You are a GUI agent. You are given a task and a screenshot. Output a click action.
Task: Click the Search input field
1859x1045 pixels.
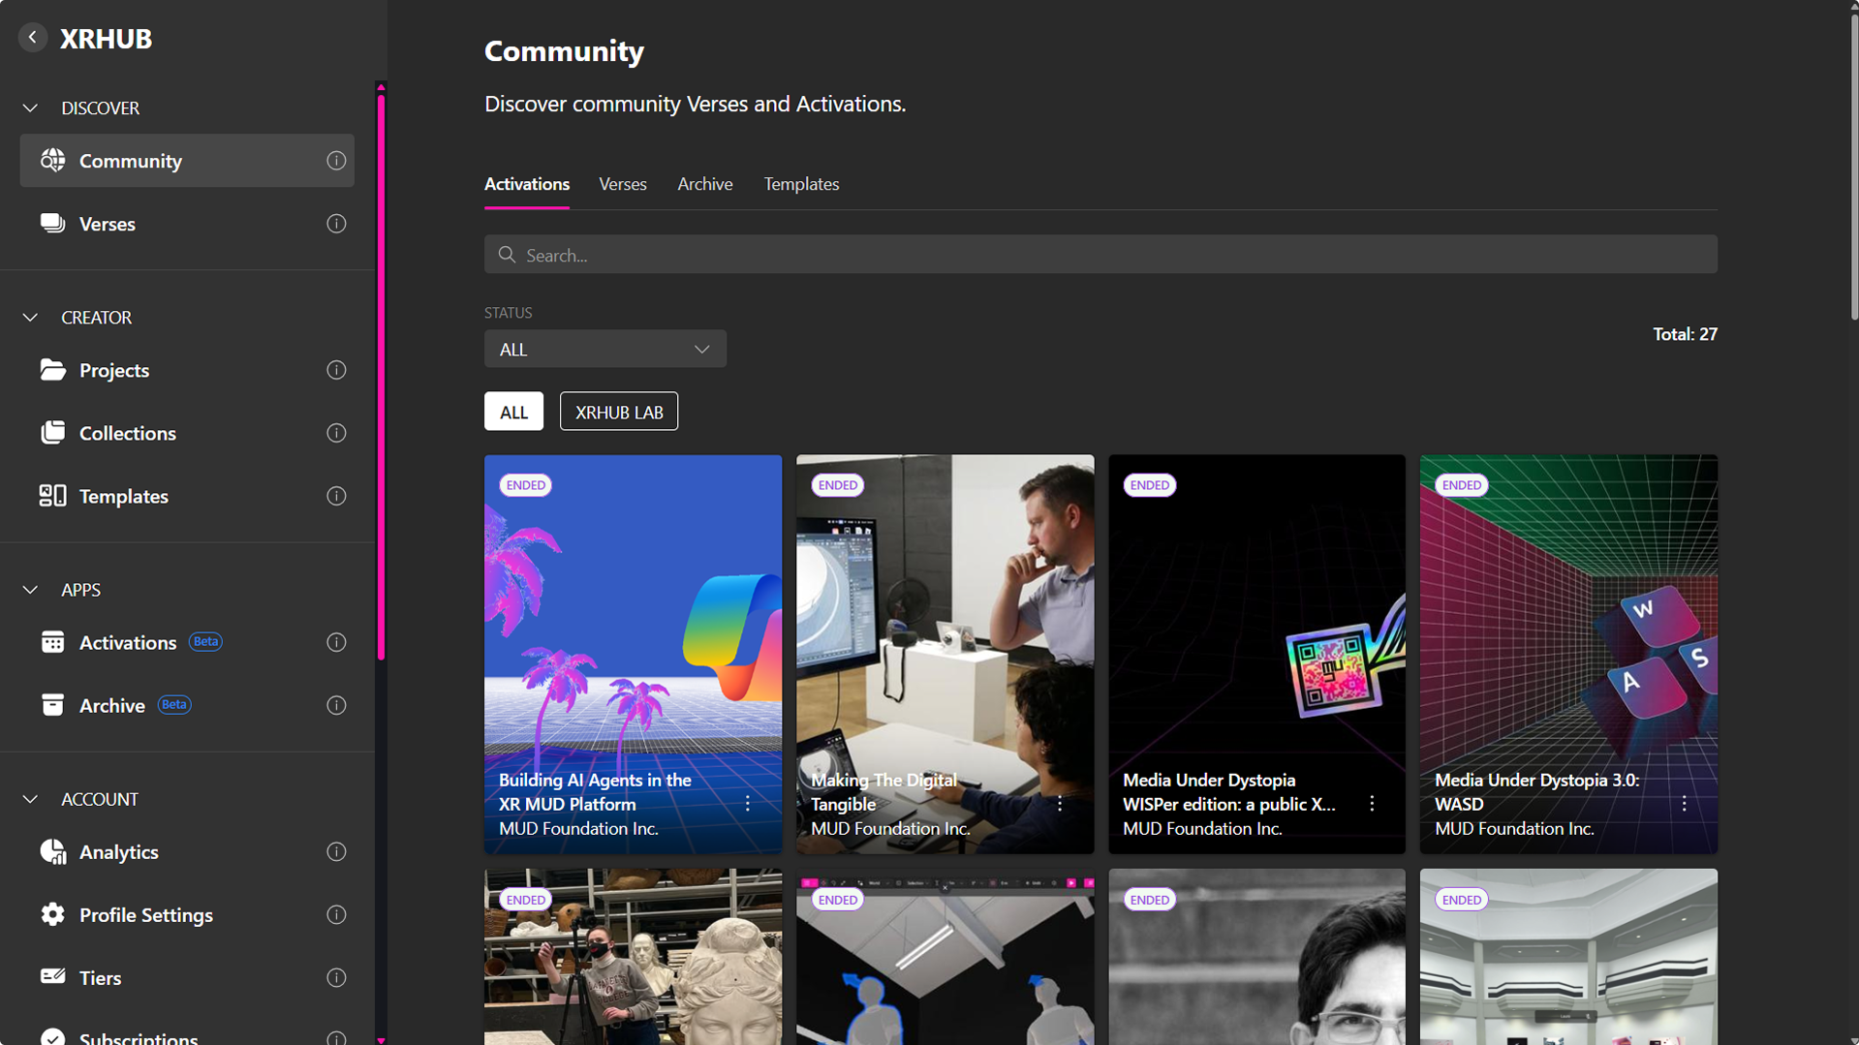[1100, 255]
